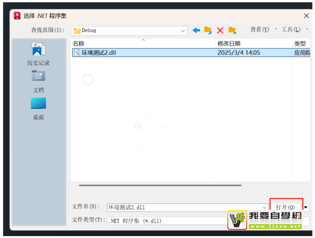The image size is (315, 238).
Task: Click the red delete X icon
Action: [x=220, y=30]
